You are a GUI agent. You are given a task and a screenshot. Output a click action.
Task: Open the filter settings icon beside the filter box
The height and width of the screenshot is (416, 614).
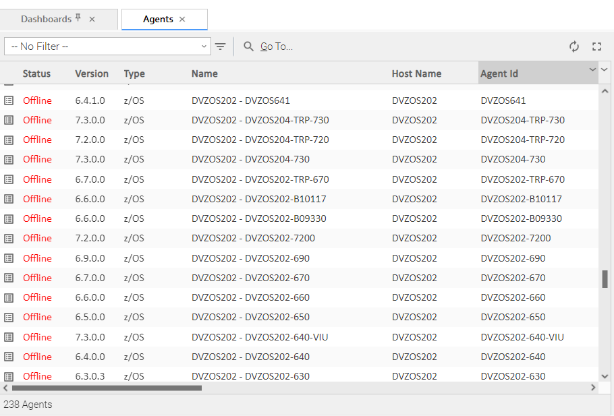221,47
